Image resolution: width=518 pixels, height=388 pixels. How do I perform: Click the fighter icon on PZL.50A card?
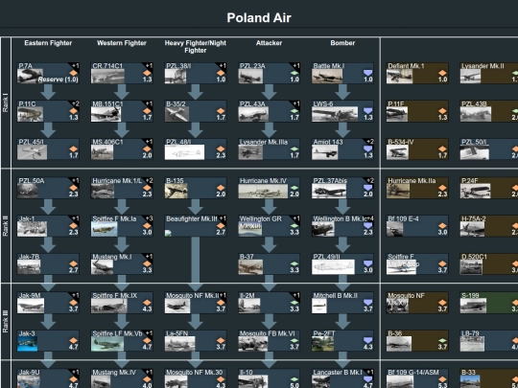click(x=73, y=188)
